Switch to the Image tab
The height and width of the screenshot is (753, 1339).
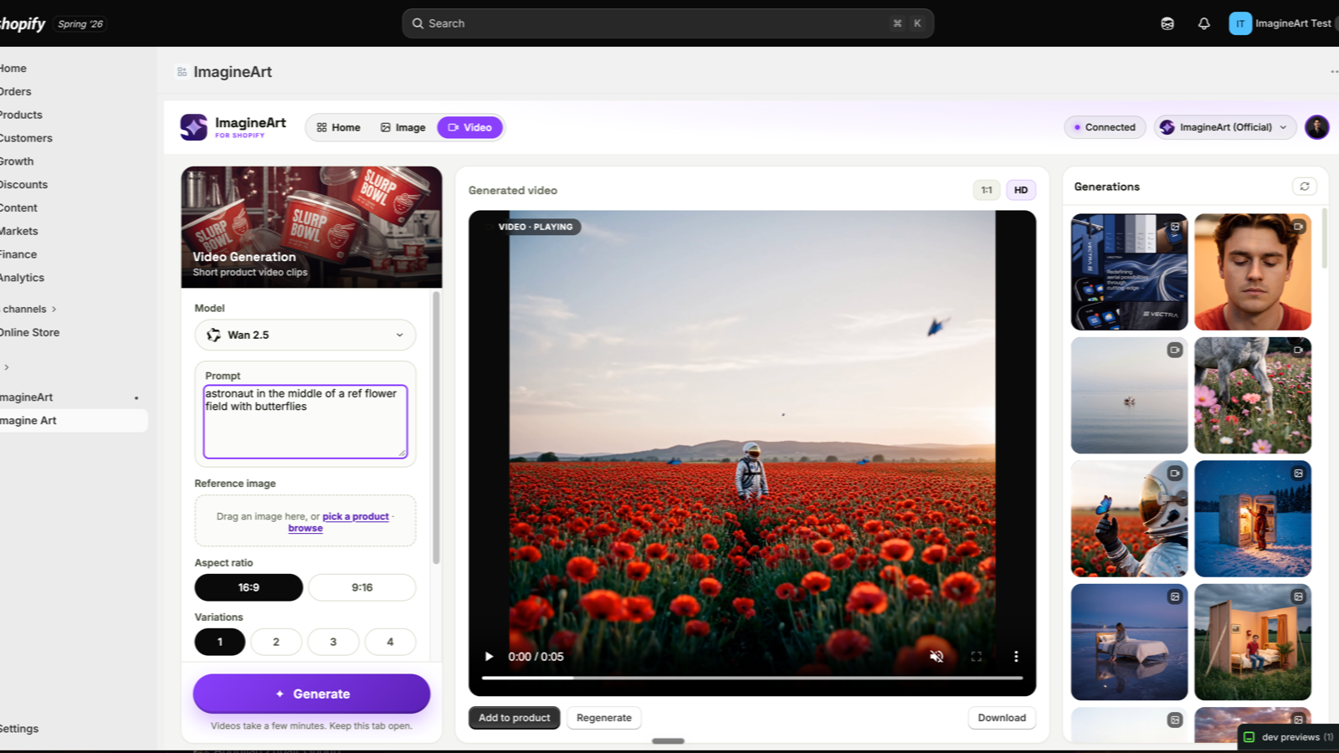point(403,127)
